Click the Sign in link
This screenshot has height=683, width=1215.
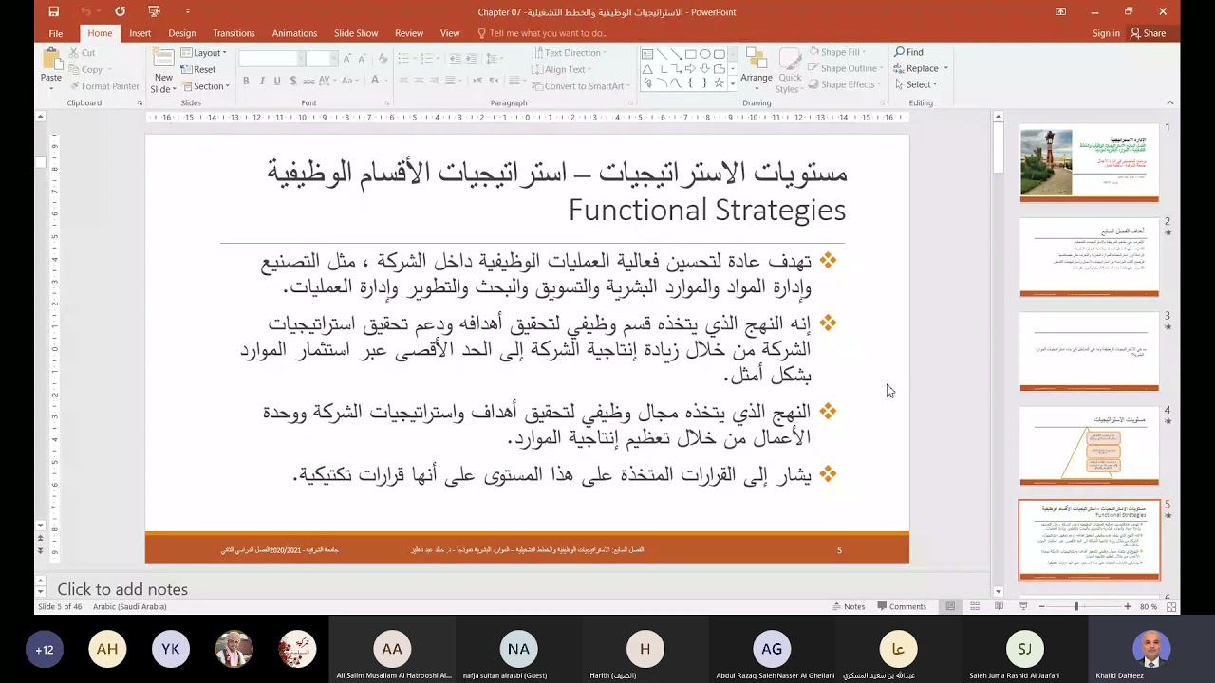[1106, 33]
